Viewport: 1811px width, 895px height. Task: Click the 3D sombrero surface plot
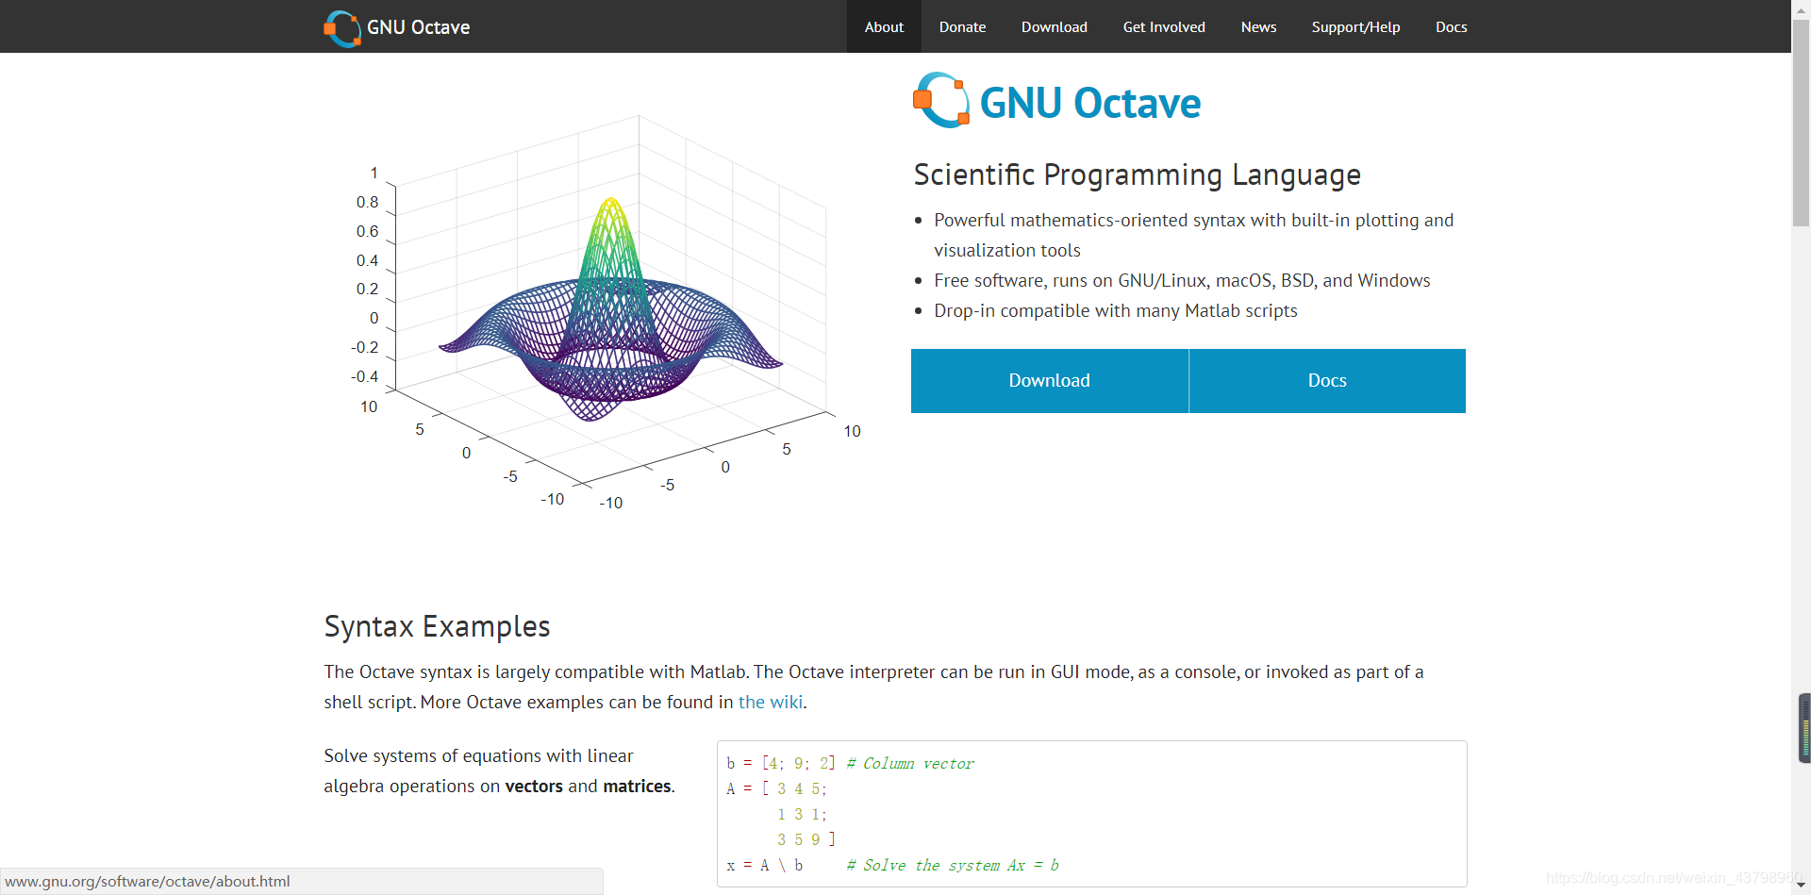[611, 311]
